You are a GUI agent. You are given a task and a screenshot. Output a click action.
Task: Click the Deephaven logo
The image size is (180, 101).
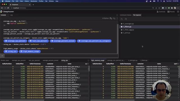pyautogui.click(x=7, y=12)
